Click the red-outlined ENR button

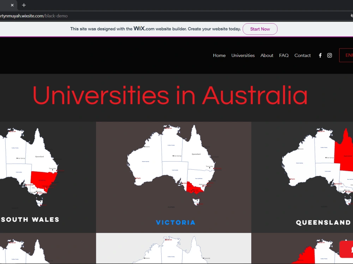[x=346, y=55]
